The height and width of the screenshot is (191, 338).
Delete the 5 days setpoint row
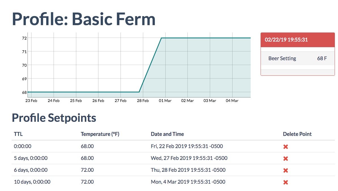(x=286, y=159)
